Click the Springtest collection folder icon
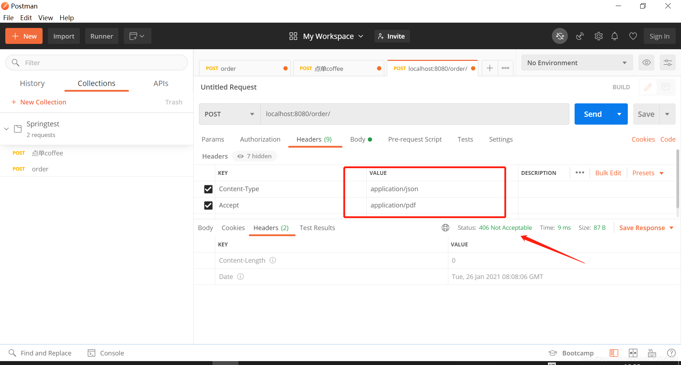The width and height of the screenshot is (681, 365). 18,129
